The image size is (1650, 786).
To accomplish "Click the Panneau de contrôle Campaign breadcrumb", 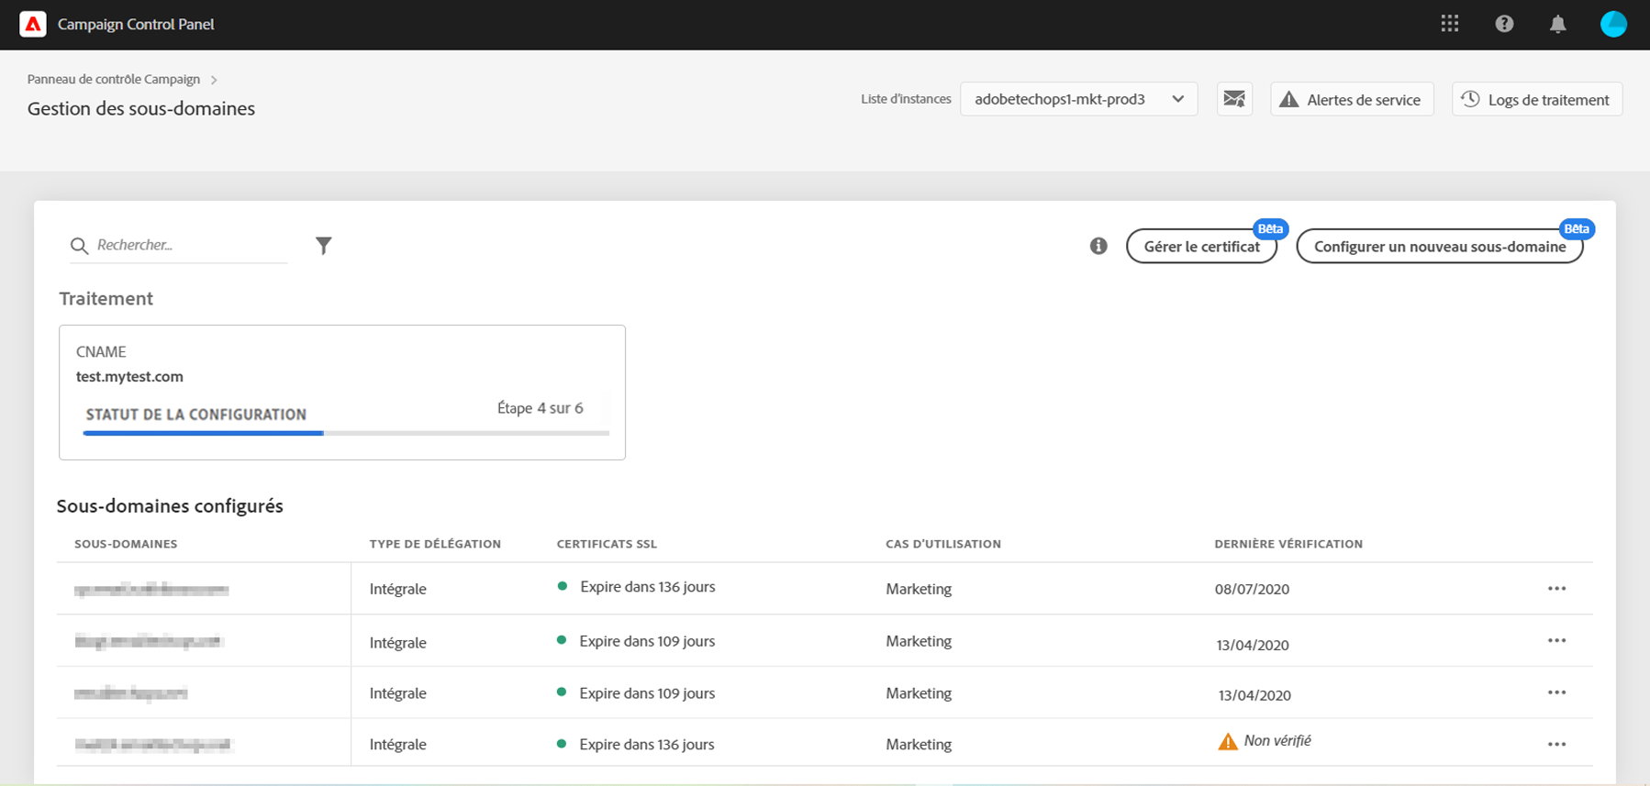I will pyautogui.click(x=114, y=80).
